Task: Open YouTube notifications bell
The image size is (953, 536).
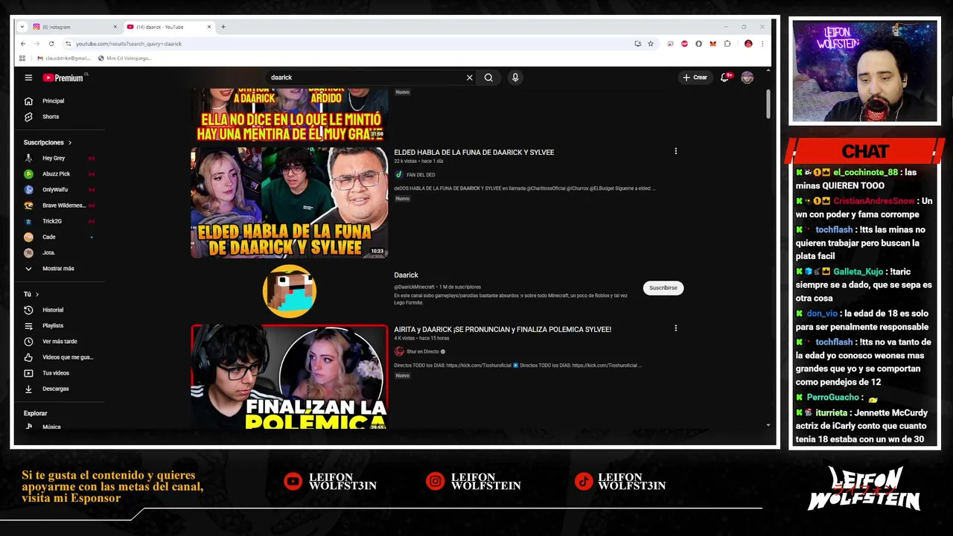Action: pos(724,77)
